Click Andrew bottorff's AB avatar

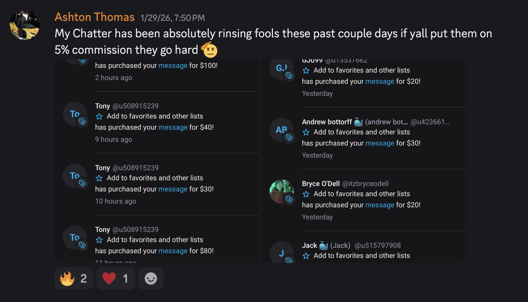point(282,130)
